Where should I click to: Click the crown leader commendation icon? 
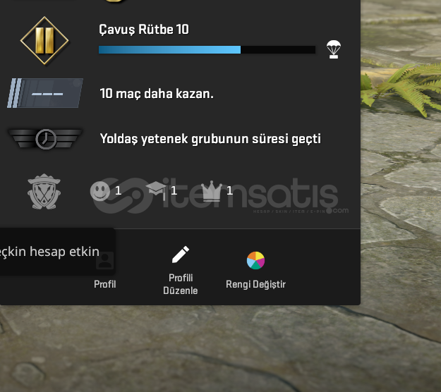(212, 191)
